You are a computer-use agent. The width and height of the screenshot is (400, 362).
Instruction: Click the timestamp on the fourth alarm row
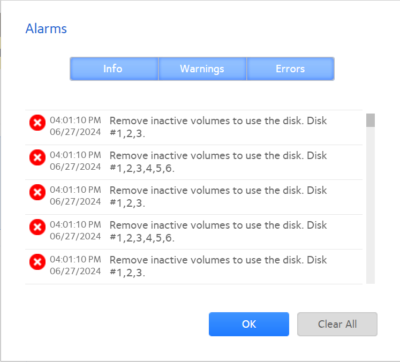pos(76,231)
